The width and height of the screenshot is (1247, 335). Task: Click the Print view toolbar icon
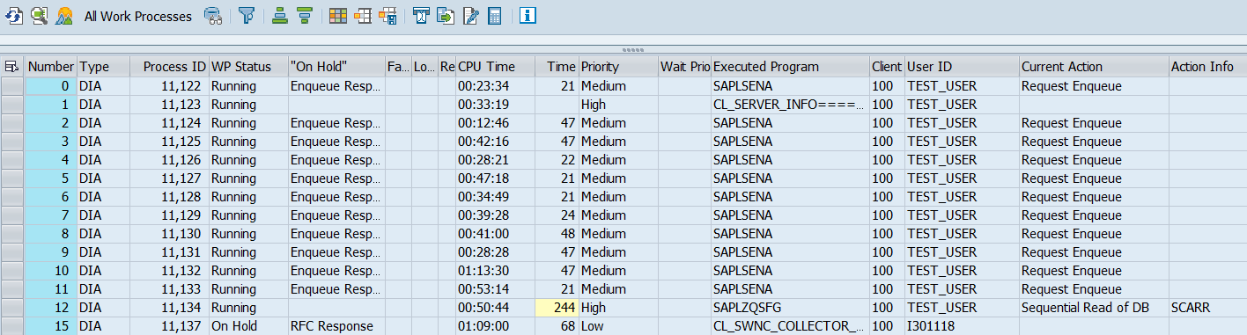click(421, 16)
